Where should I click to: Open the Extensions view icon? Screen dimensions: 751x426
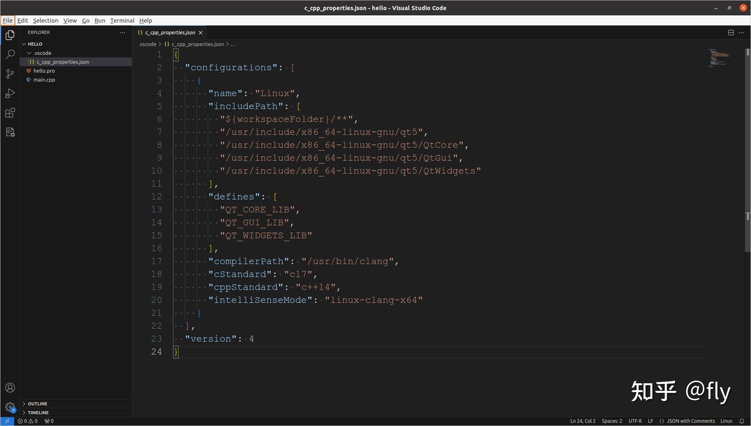click(x=10, y=113)
